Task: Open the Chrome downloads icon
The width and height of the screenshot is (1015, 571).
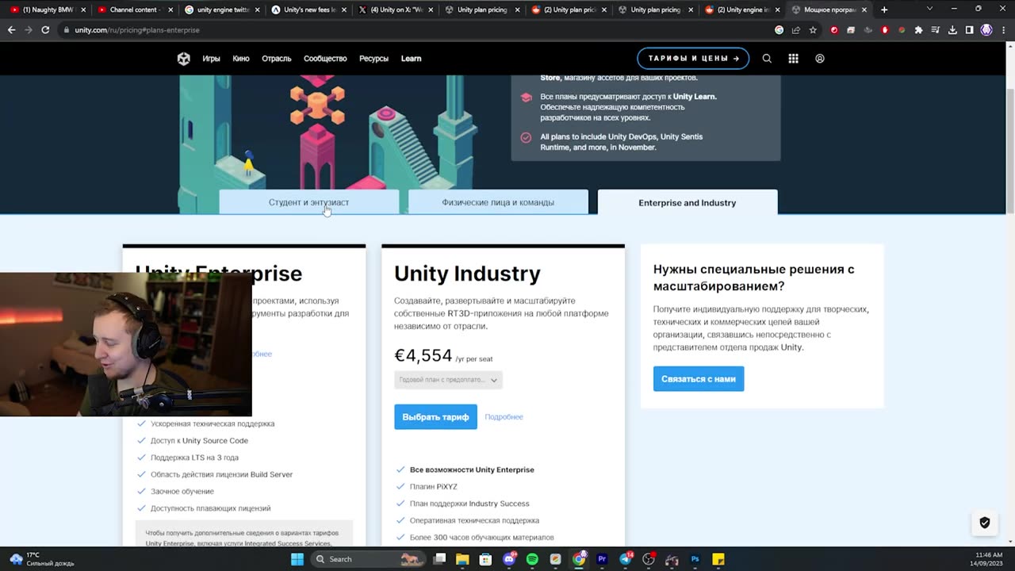Action: [x=952, y=30]
